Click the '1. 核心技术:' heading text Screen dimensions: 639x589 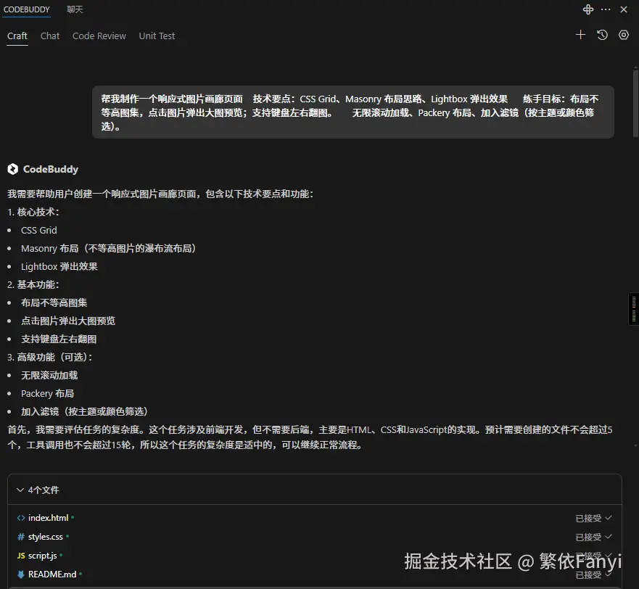point(33,212)
